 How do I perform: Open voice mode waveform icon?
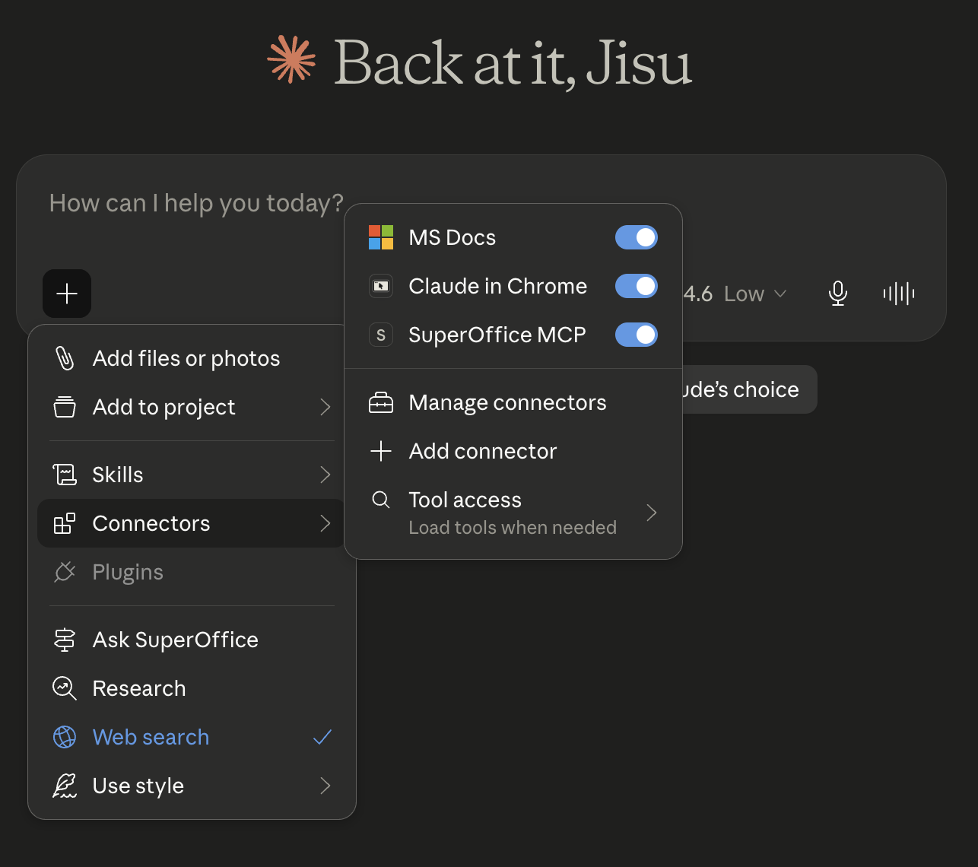click(899, 294)
